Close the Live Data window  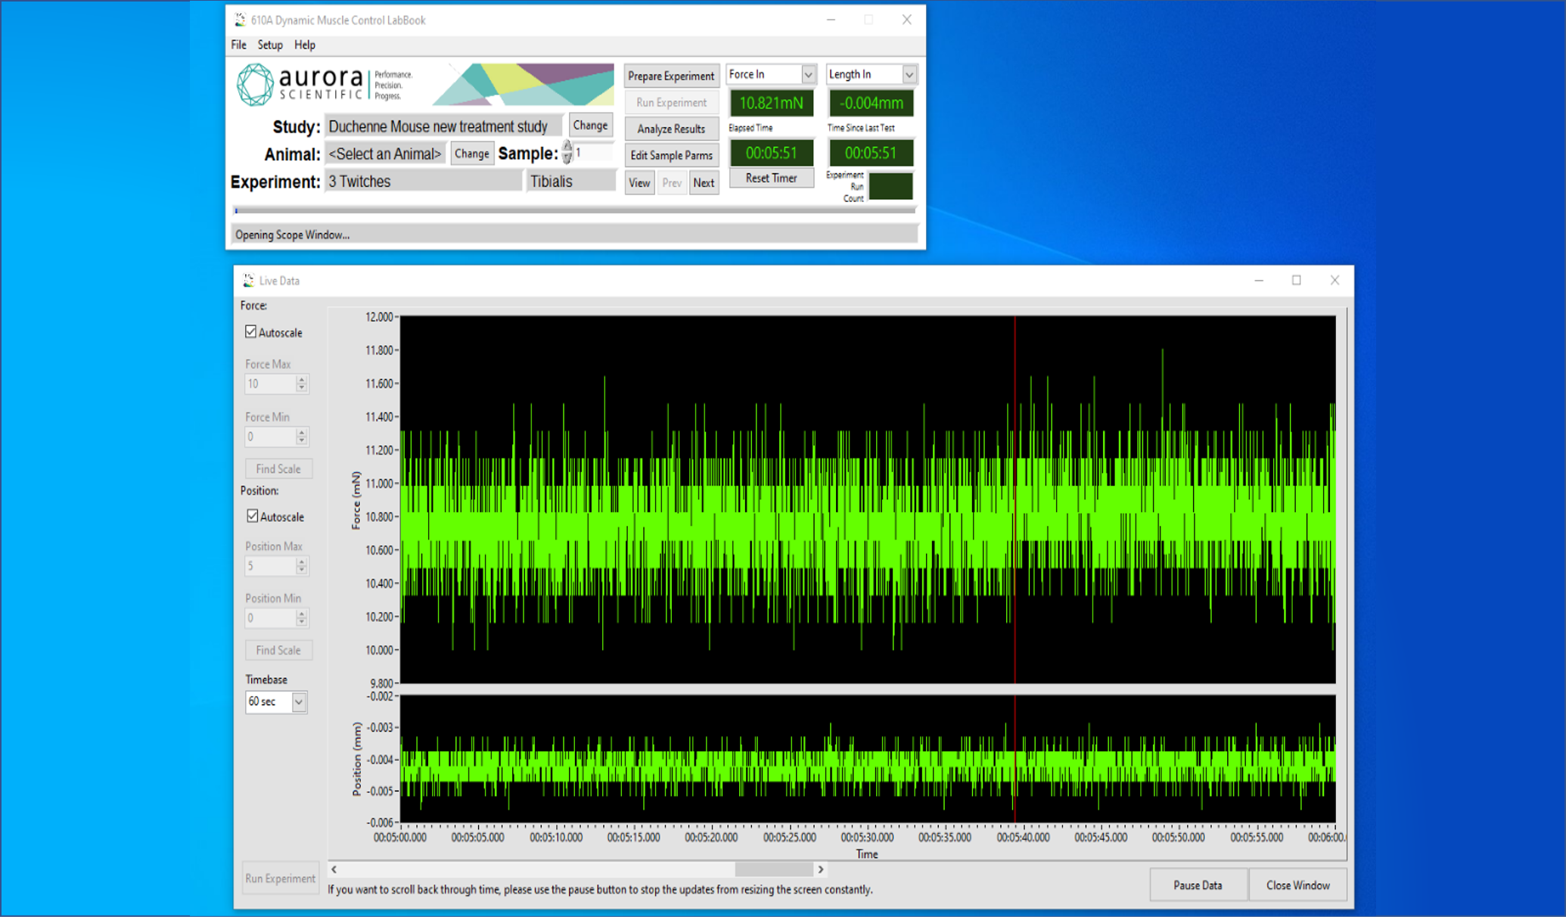tap(1335, 281)
